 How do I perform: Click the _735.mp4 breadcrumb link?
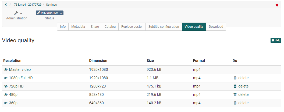coord(27,5)
